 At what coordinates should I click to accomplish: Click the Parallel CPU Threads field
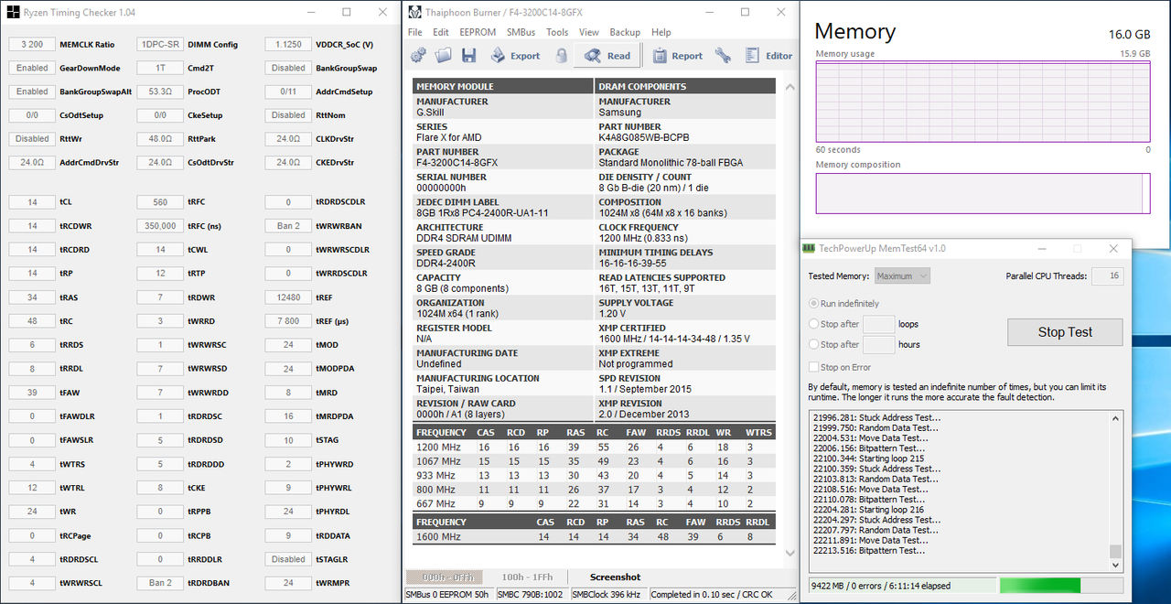click(x=1107, y=275)
